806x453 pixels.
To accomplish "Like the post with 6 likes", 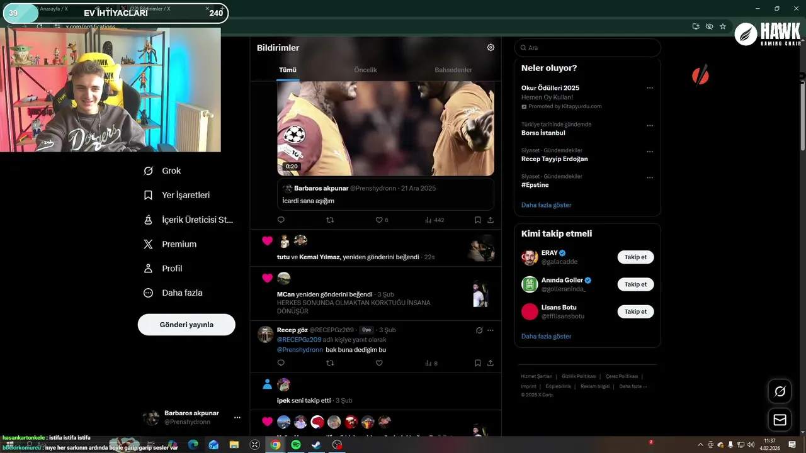I will coord(382,220).
